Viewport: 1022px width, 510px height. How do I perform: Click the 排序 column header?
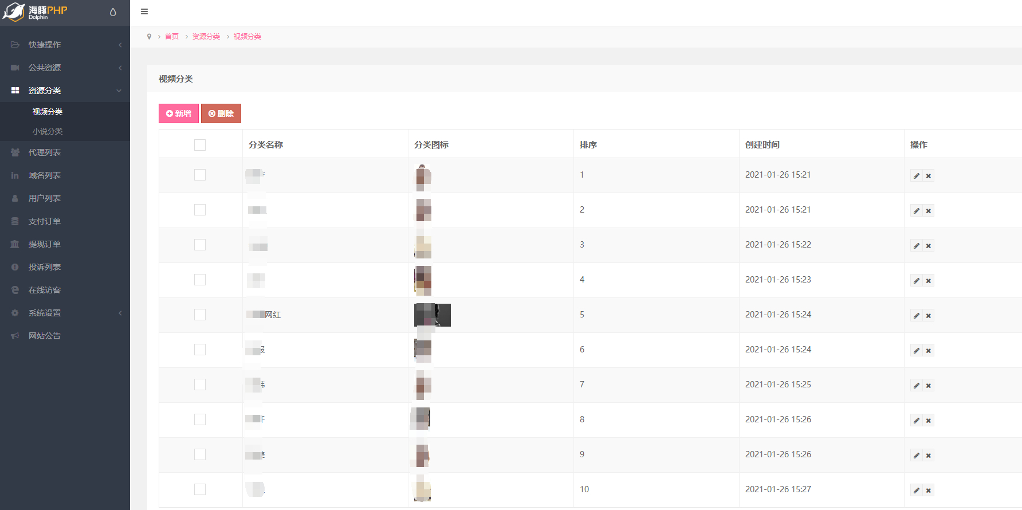tap(588, 145)
